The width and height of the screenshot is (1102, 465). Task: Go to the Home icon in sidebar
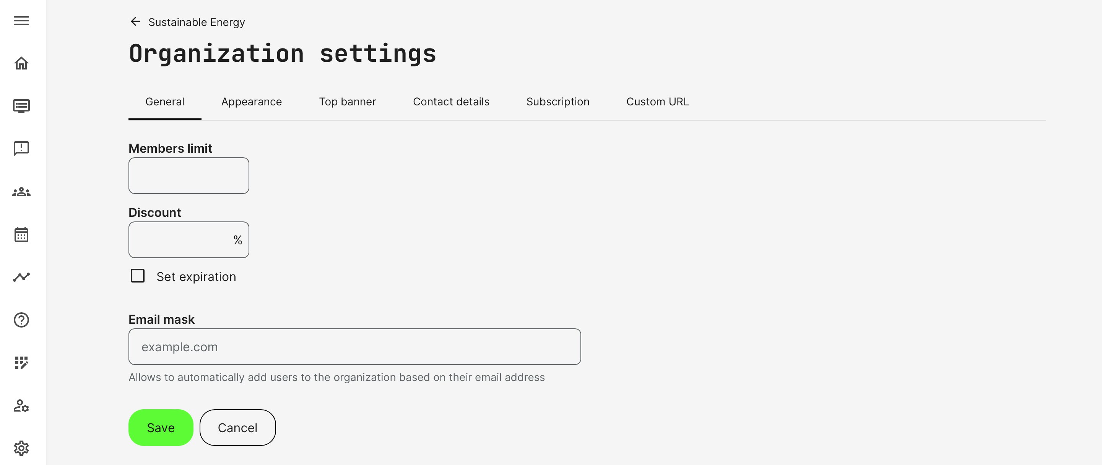coord(21,63)
